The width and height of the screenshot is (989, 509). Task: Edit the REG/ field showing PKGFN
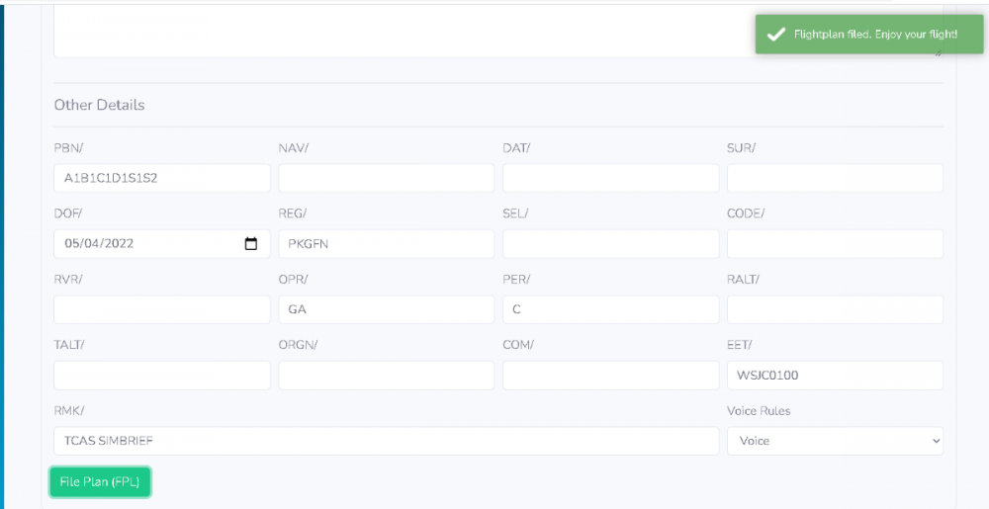pos(386,244)
